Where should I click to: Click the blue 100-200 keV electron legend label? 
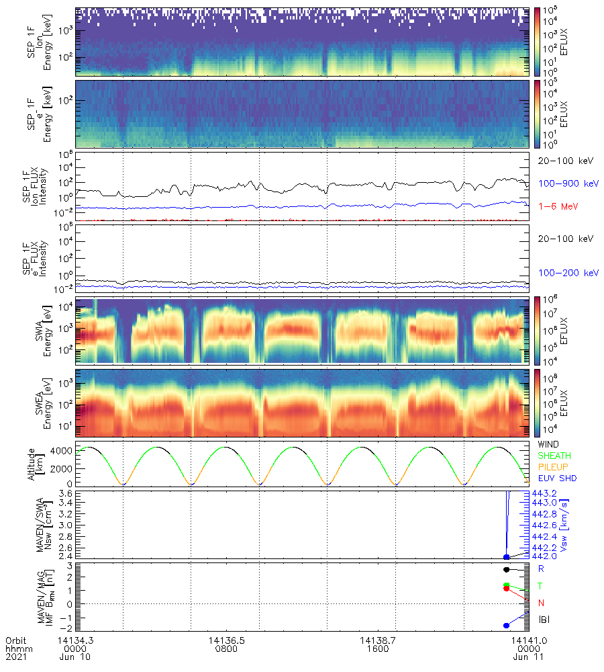568,274
